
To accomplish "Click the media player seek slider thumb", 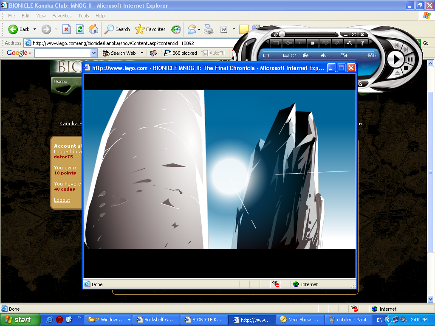I will (282, 34).
